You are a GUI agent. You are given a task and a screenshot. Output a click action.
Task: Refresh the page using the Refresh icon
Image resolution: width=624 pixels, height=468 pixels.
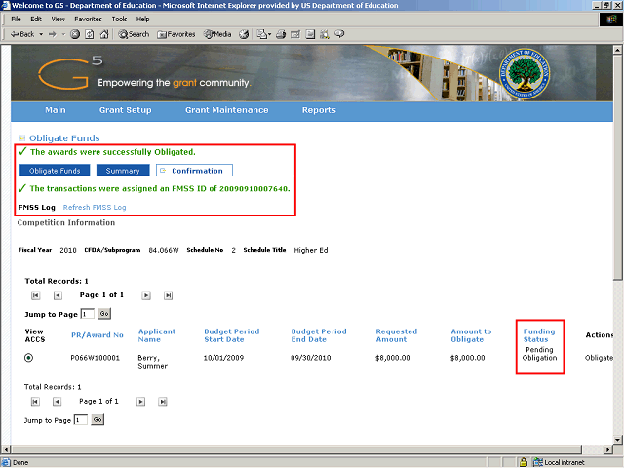[x=90, y=35]
